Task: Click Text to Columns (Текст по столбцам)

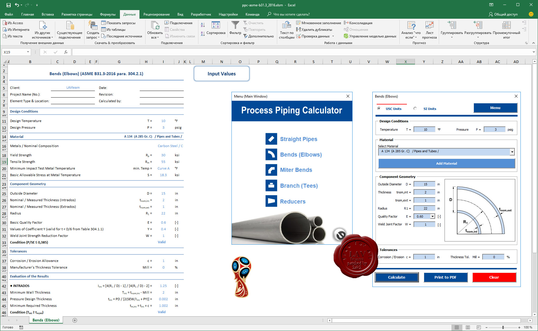Action: coord(287,30)
